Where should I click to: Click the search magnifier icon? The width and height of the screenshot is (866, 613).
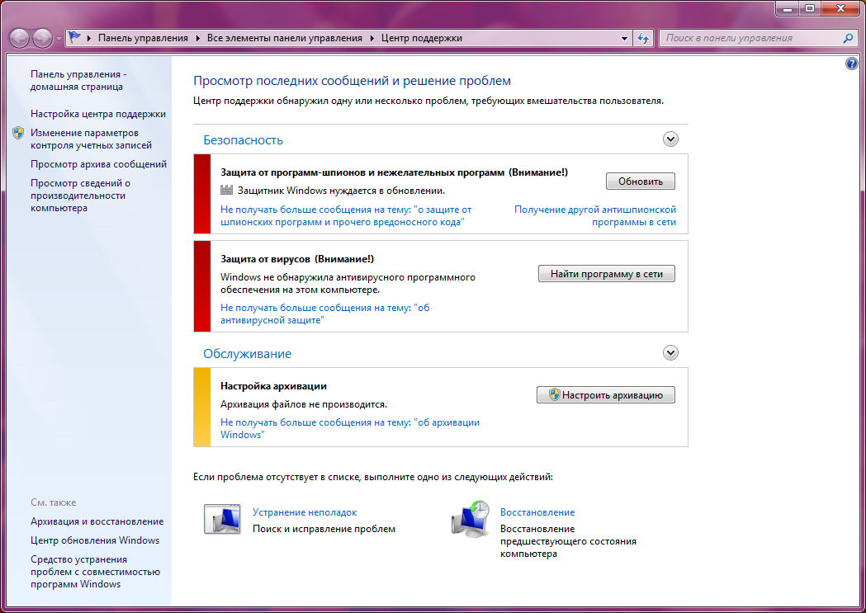848,38
